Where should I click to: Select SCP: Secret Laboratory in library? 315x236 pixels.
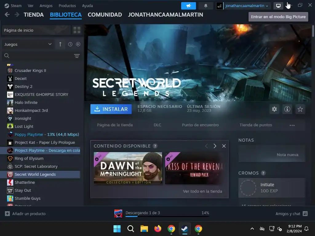point(40,166)
